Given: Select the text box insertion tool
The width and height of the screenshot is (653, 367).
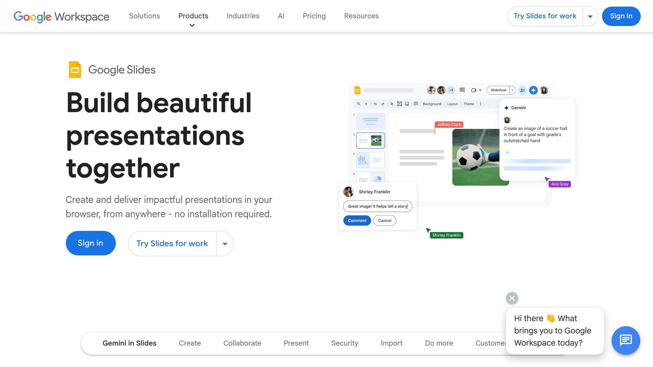Looking at the screenshot, I should 400,104.
